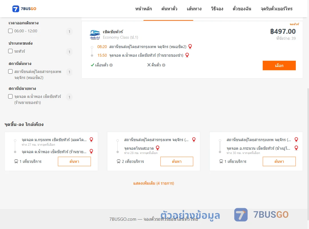Click the green check mark for เลื่อนตั๋ว
309x229 pixels.
click(92, 65)
